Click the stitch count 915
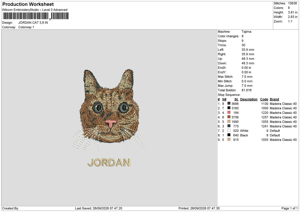The image size is (300, 212). pos(236,139)
